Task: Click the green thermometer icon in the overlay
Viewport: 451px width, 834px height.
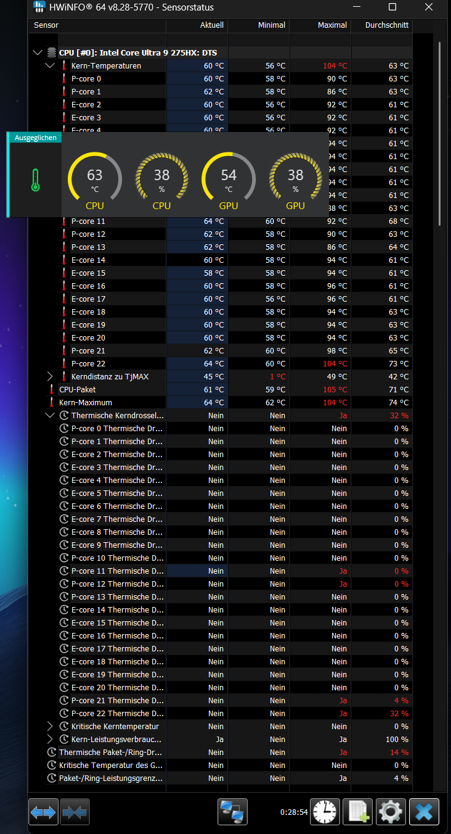Action: click(35, 180)
